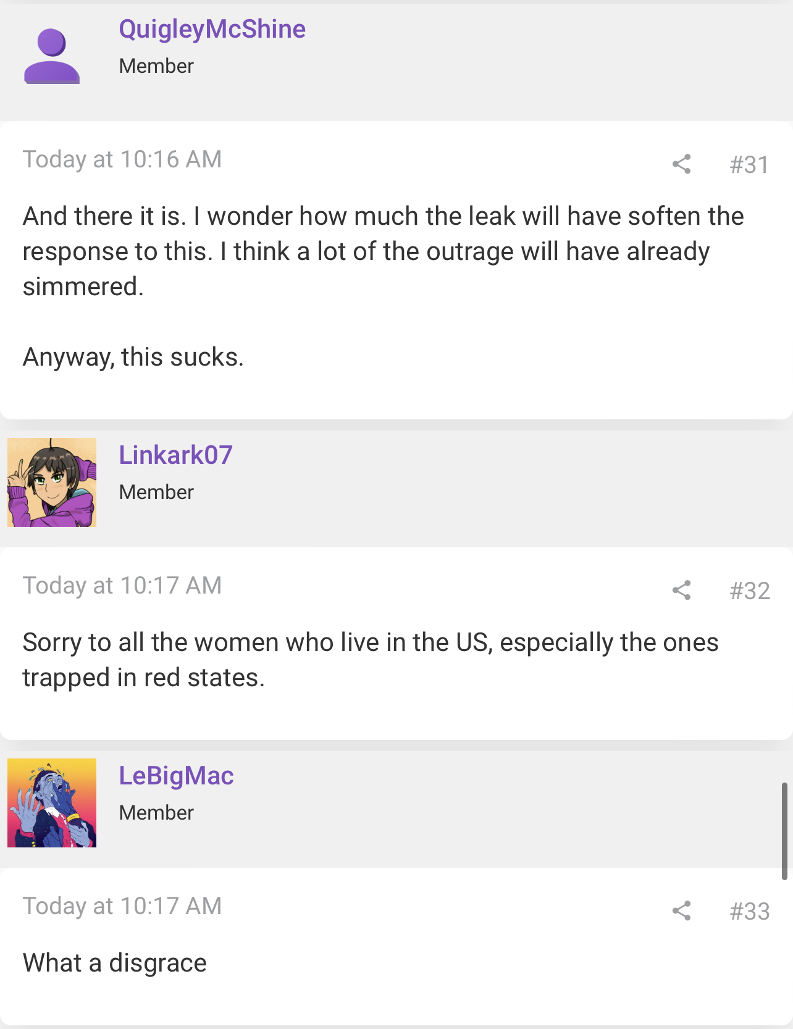Open QuigleyMcShine's profile username link
This screenshot has height=1029, width=793.
212,29
